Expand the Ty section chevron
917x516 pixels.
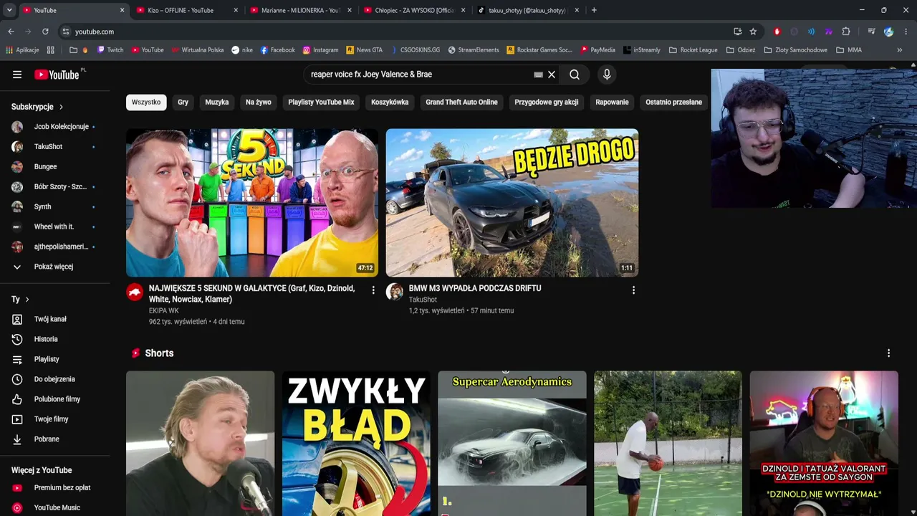pos(27,300)
